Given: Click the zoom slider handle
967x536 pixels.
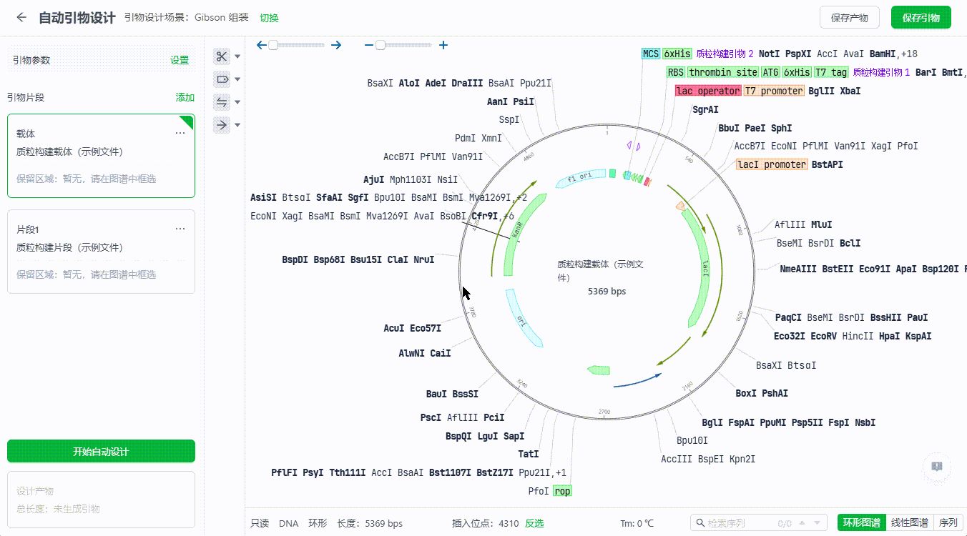Looking at the screenshot, I should [381, 45].
